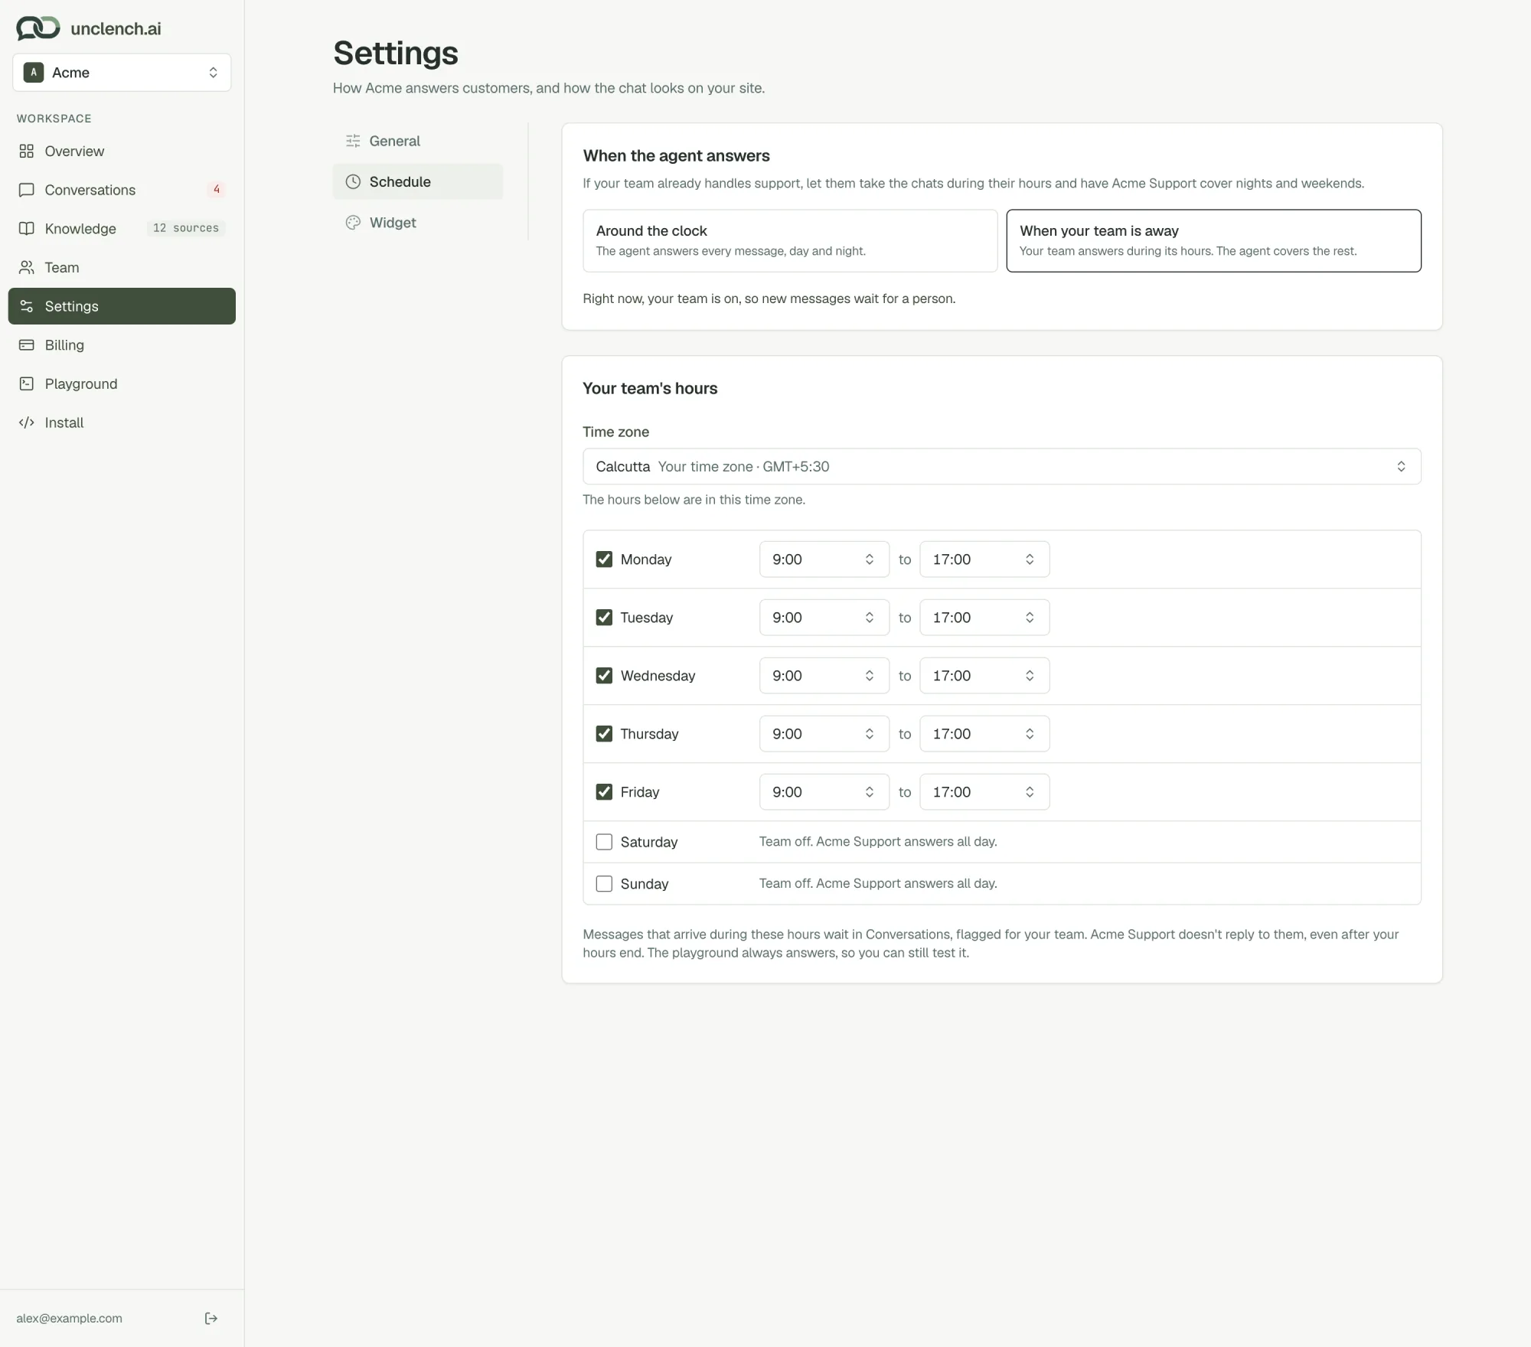Click the unclench.ai logo icon
Image resolution: width=1531 pixels, height=1347 pixels.
pyautogui.click(x=38, y=28)
